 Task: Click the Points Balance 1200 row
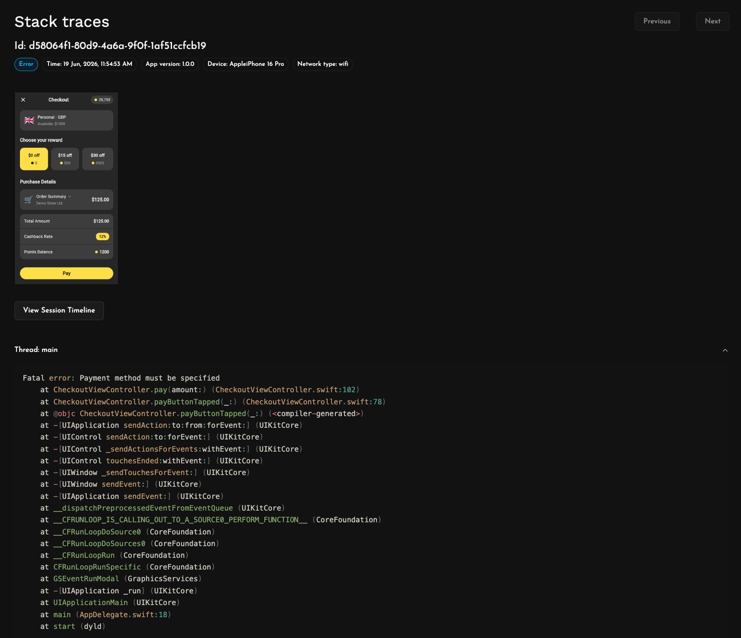(x=66, y=252)
